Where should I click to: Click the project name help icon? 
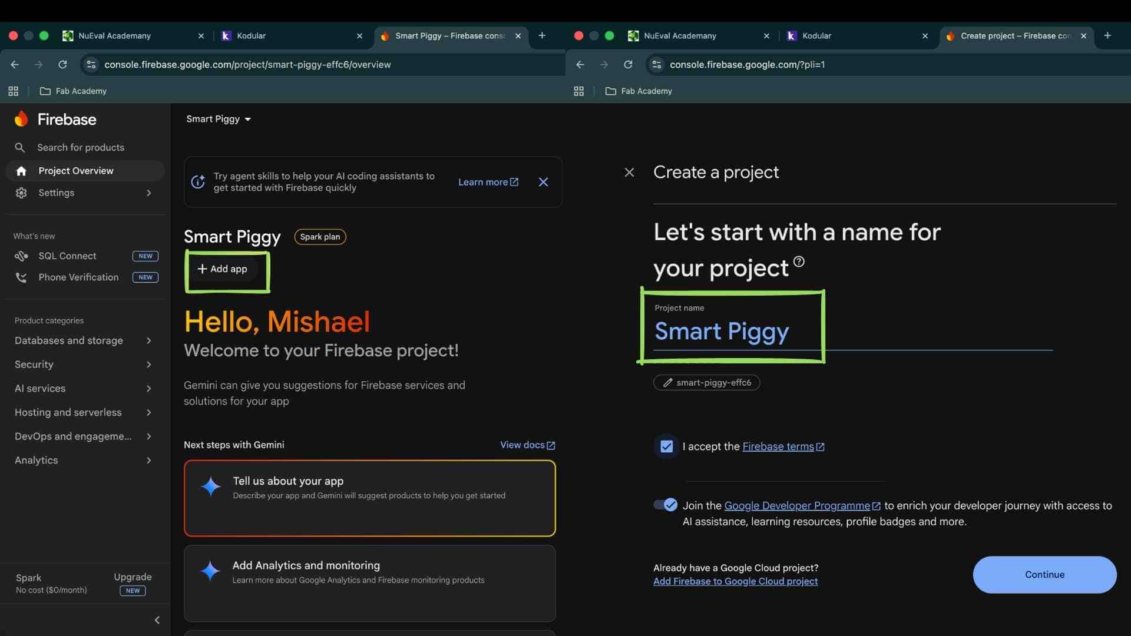point(799,261)
